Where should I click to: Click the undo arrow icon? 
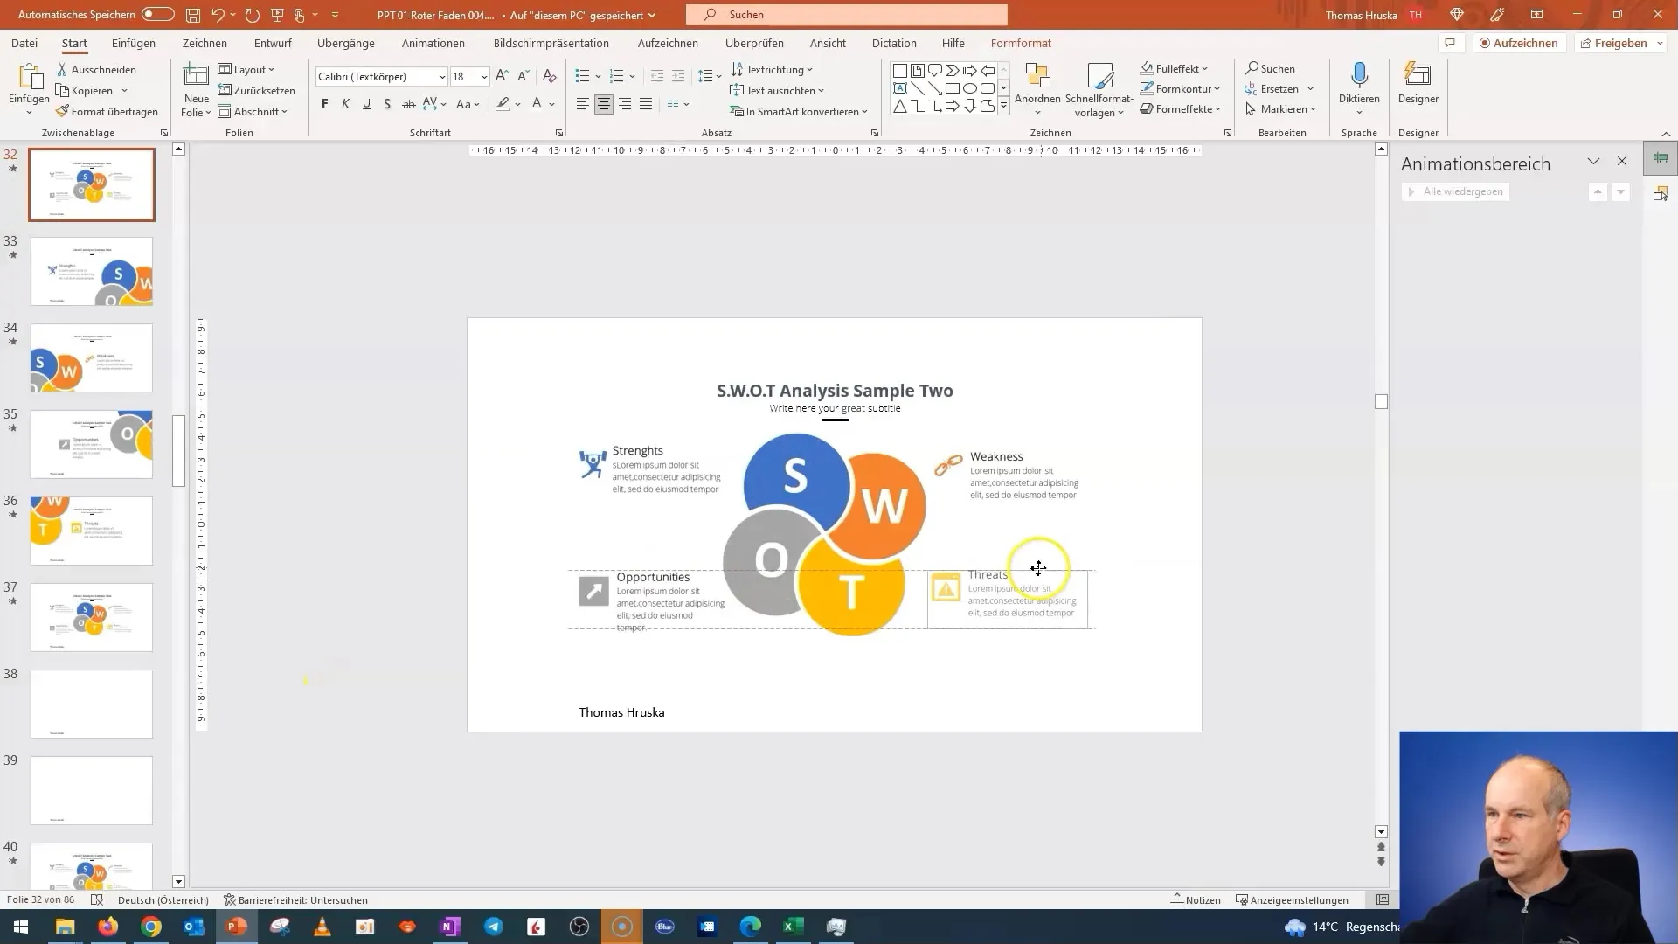218,15
